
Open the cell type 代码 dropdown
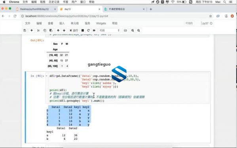point(109,30)
